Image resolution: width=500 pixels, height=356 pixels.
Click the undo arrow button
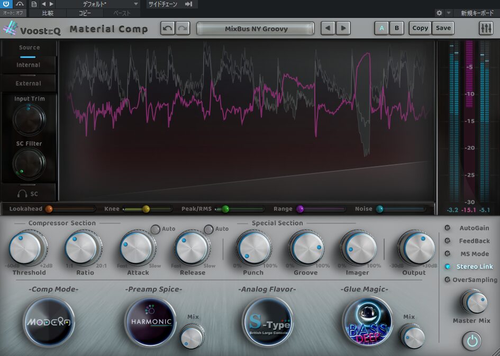[x=168, y=29]
